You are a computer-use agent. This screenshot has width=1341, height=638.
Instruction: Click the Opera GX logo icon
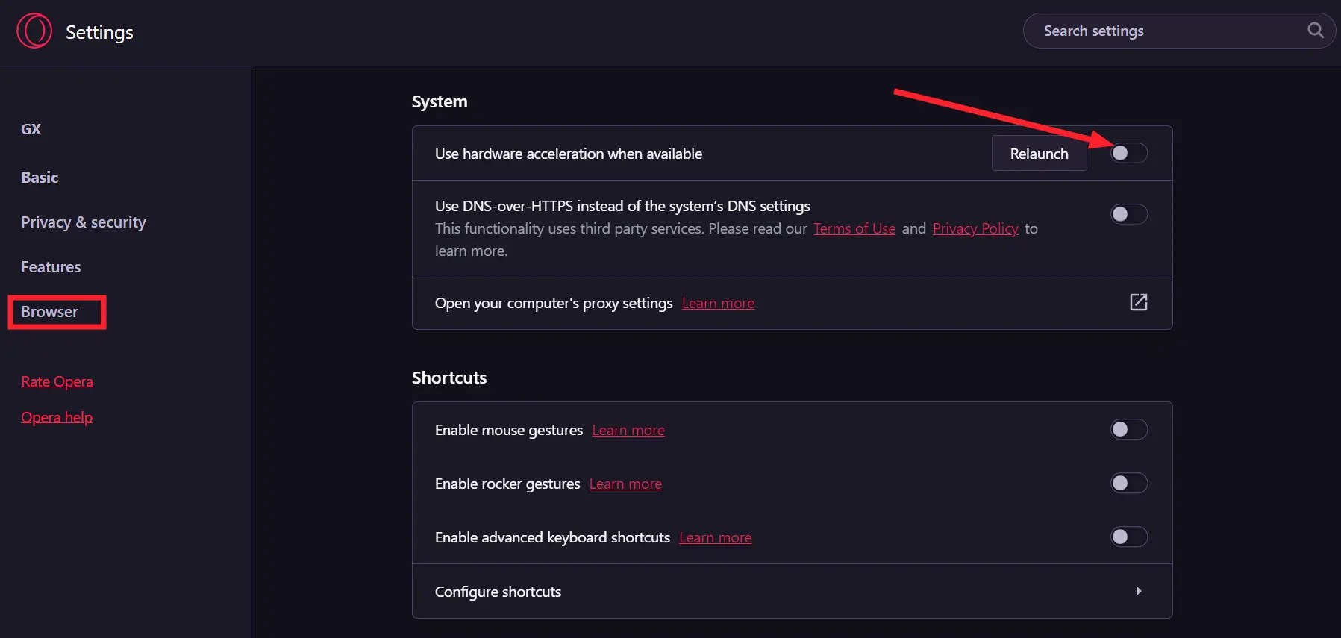(34, 31)
